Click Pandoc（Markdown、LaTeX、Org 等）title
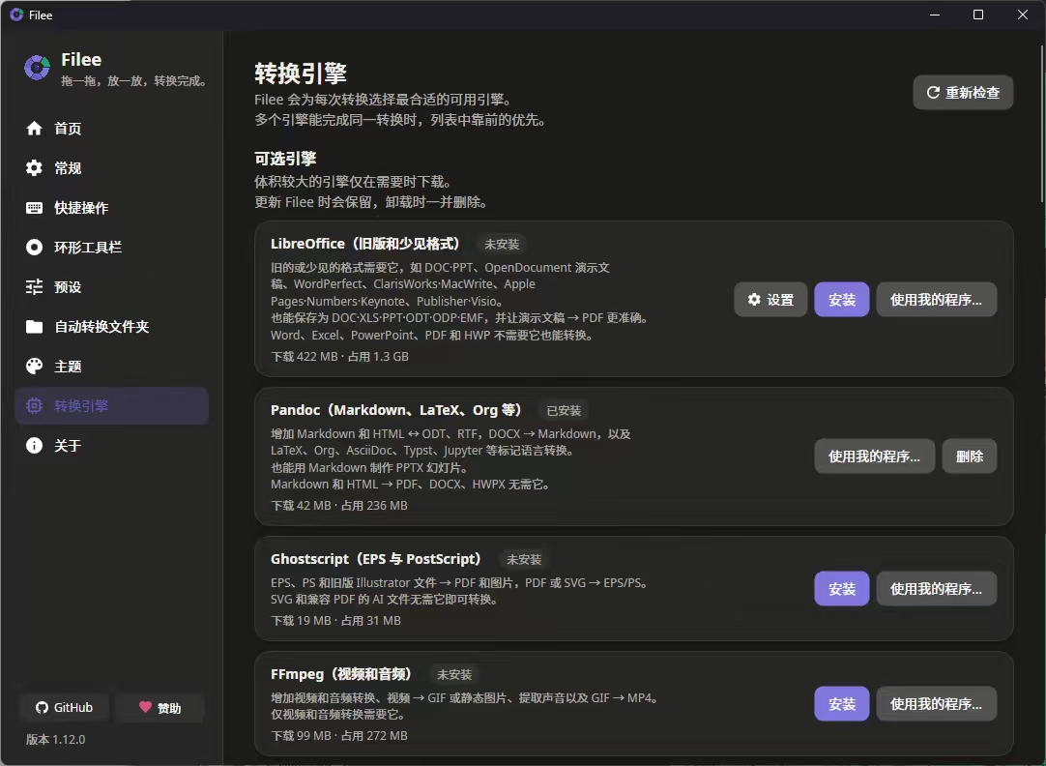This screenshot has height=766, width=1046. (396, 410)
